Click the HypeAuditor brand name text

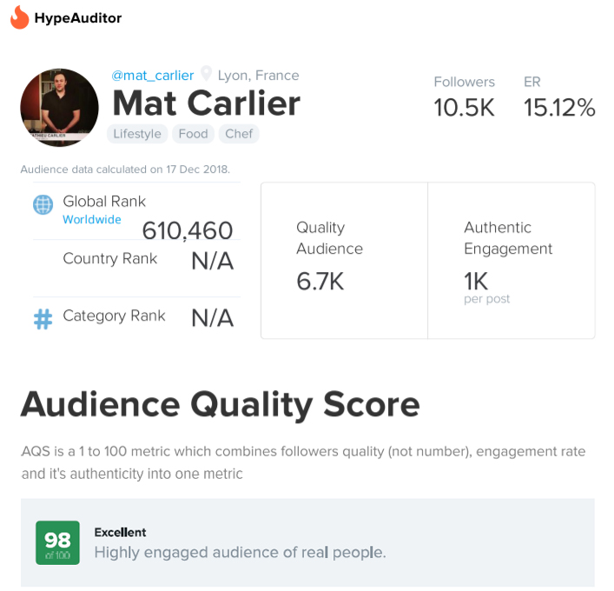click(x=78, y=18)
